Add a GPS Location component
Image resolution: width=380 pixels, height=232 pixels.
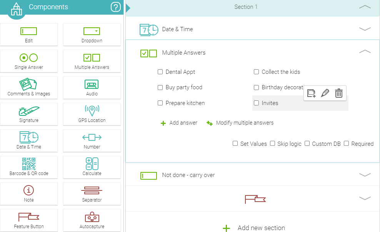[x=92, y=114]
